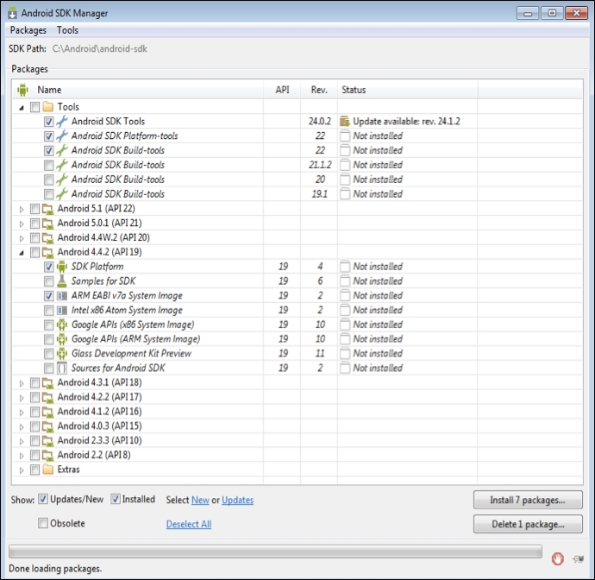Image resolution: width=595 pixels, height=580 pixels.
Task: Open the Packages menu
Action: click(28, 30)
